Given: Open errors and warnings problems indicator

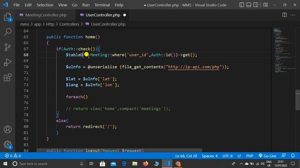Looking at the screenshot, I should [x=13, y=156].
